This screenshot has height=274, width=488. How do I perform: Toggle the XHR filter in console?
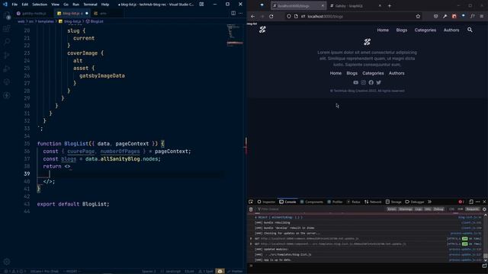click(x=461, y=209)
